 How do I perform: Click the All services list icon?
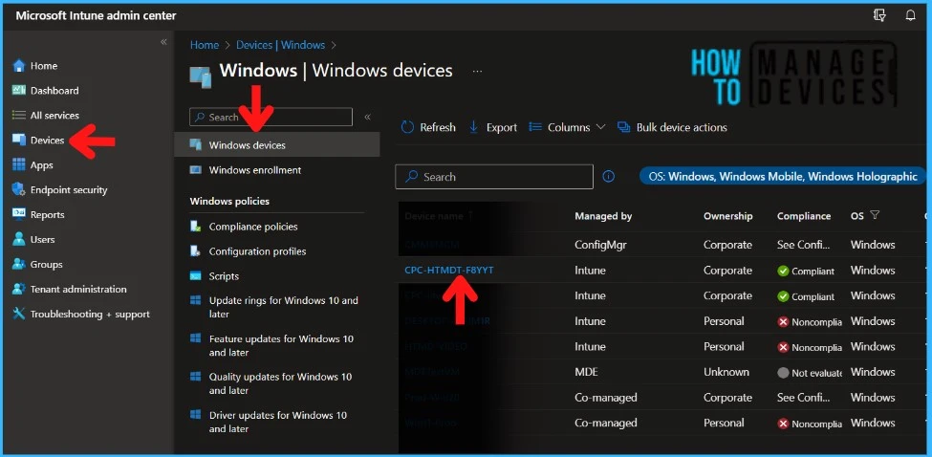pos(19,116)
